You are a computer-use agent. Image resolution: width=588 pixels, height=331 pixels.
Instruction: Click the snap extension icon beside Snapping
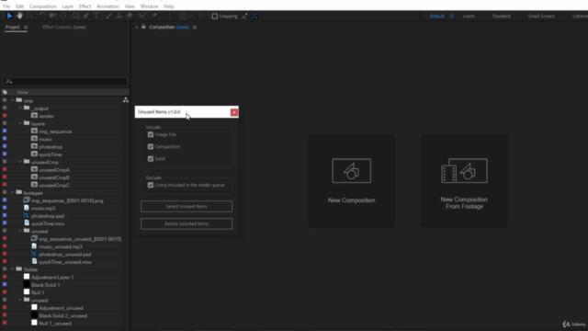pos(244,16)
